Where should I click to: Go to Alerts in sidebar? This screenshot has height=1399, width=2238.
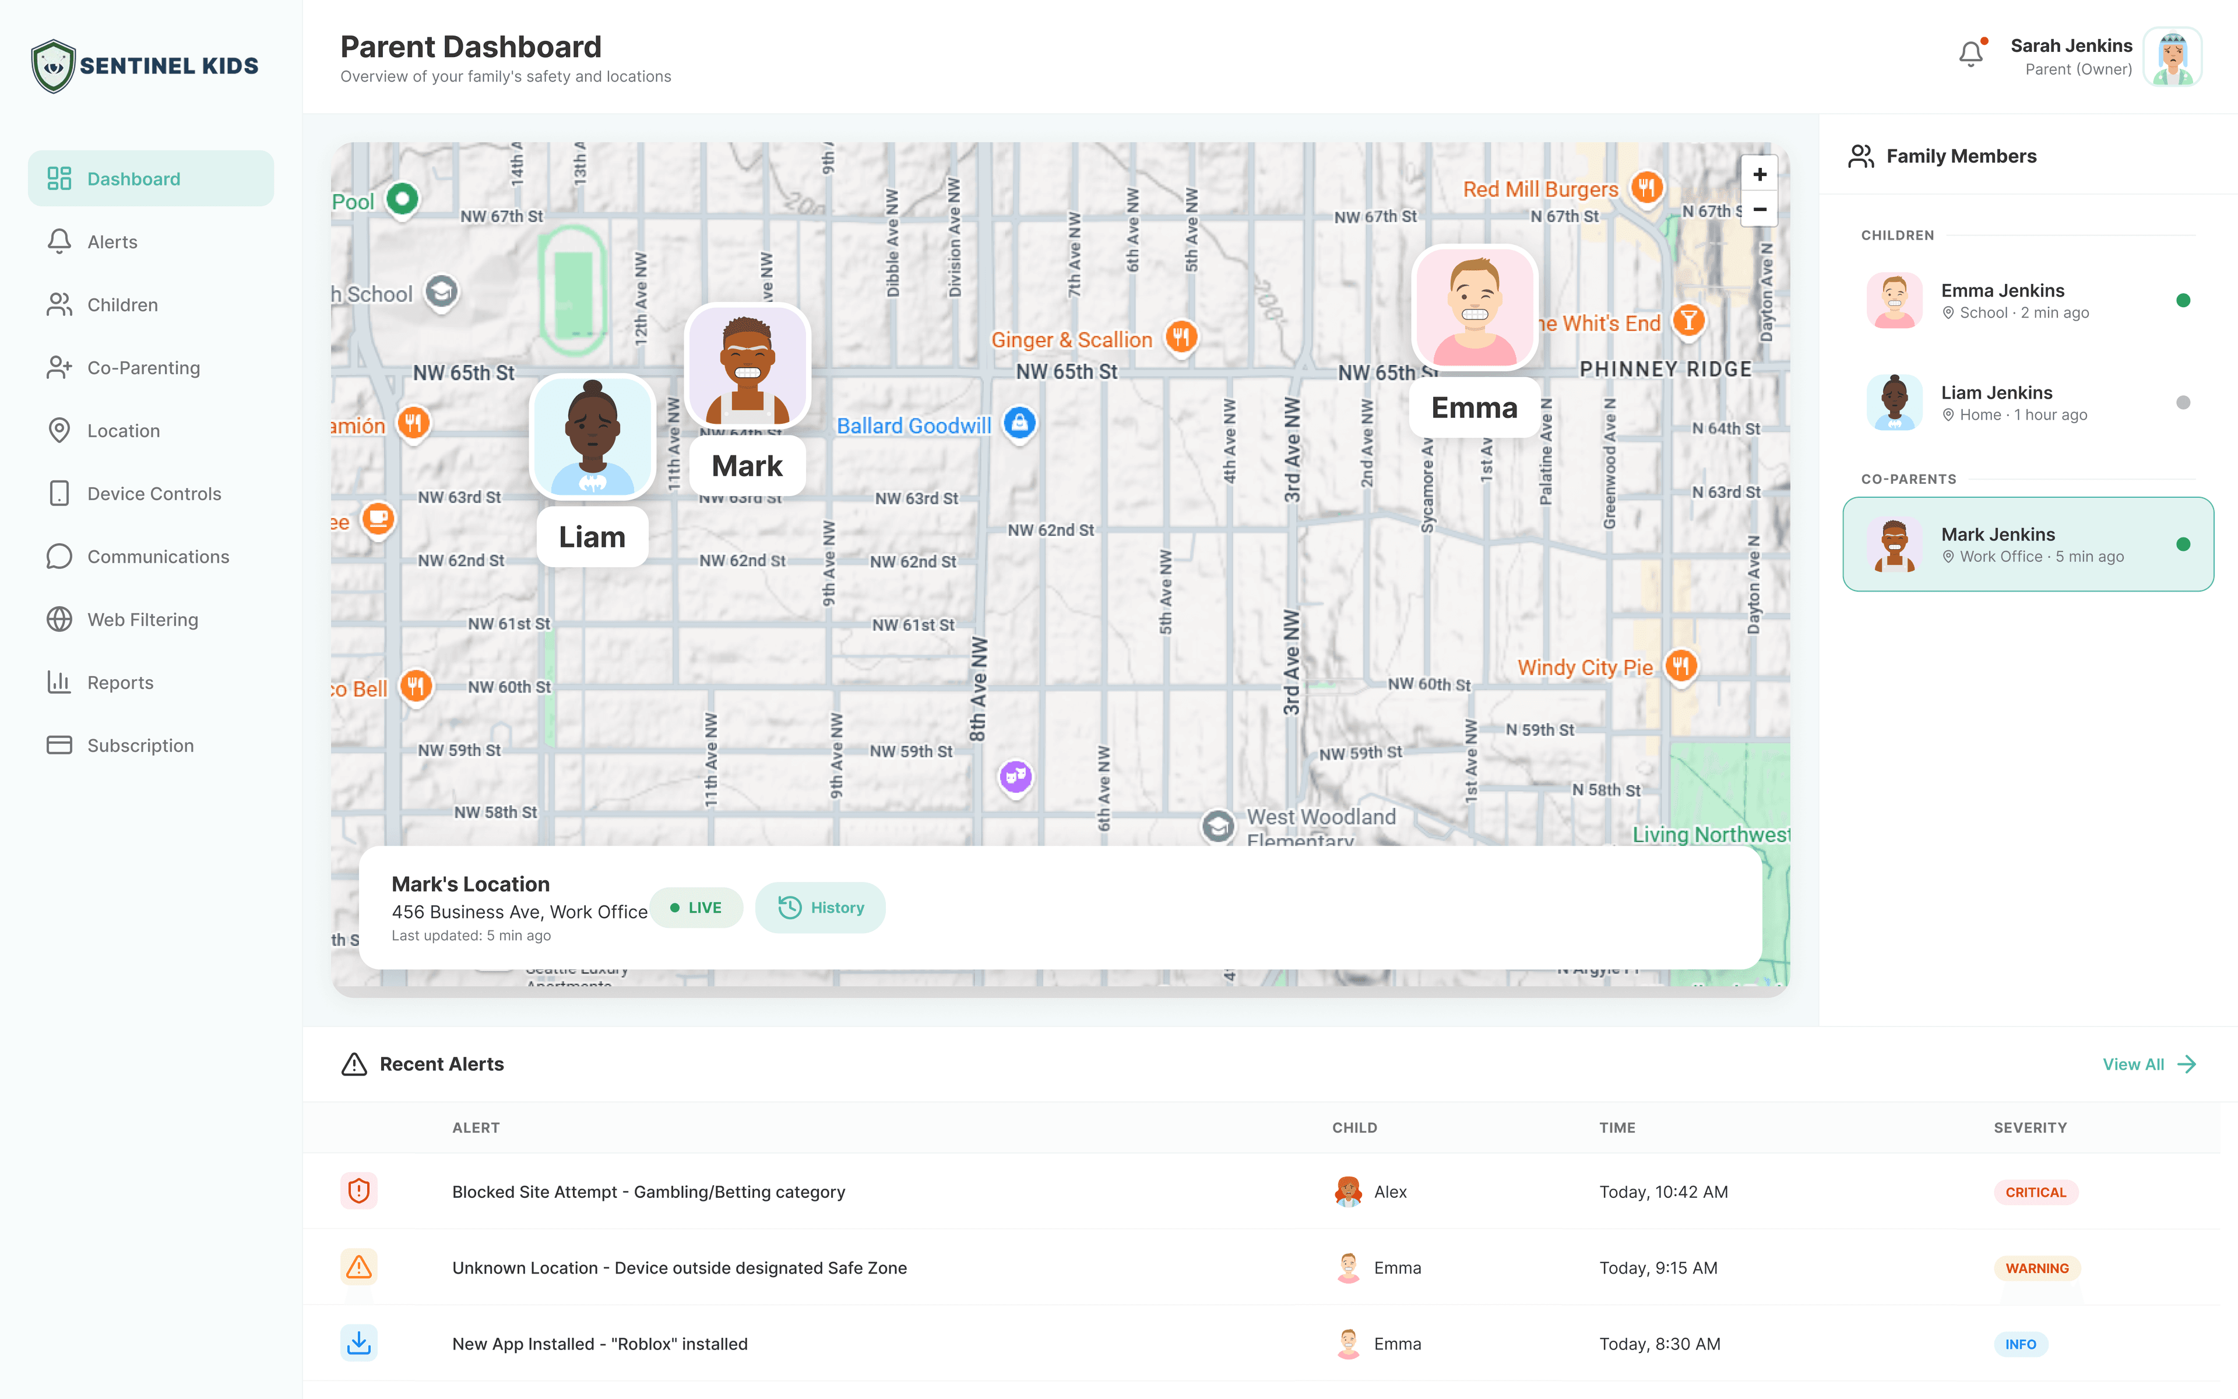pos(151,241)
